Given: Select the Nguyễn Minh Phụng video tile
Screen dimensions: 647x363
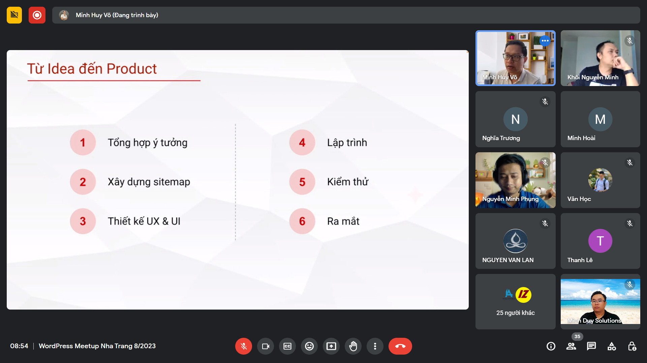Looking at the screenshot, I should [515, 180].
